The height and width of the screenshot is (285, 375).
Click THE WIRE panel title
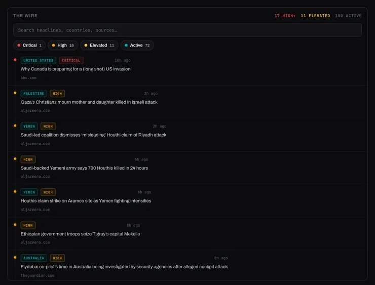click(x=25, y=16)
